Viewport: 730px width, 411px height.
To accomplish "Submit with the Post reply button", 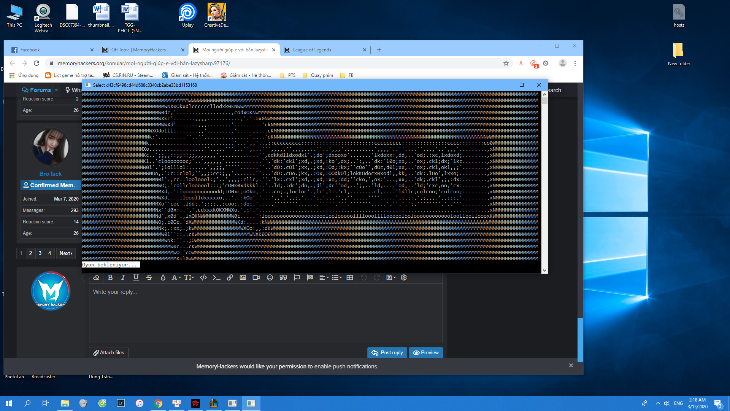I will click(x=387, y=353).
